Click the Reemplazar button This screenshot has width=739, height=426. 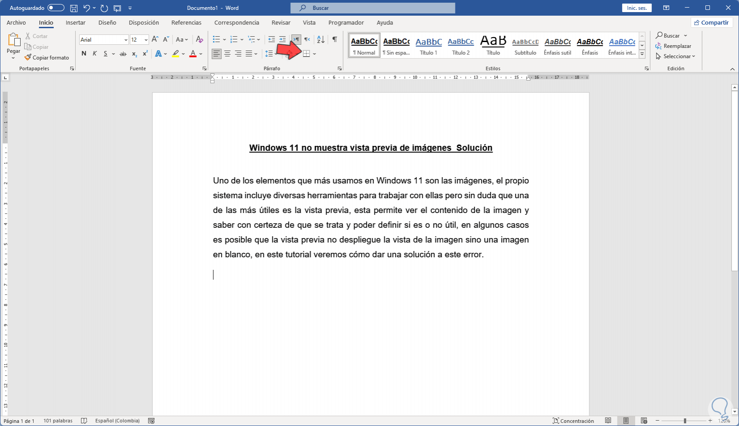coord(673,46)
